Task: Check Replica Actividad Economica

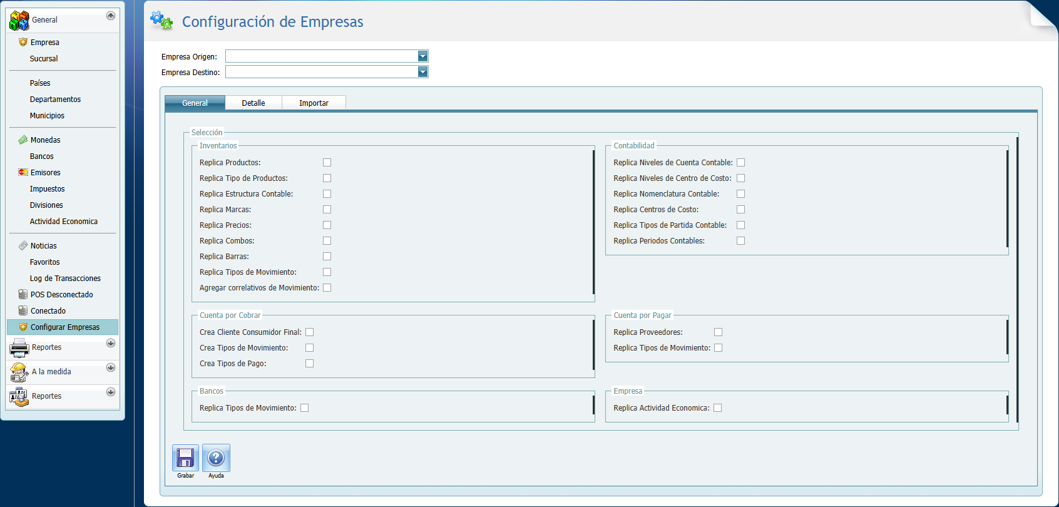Action: (x=717, y=407)
